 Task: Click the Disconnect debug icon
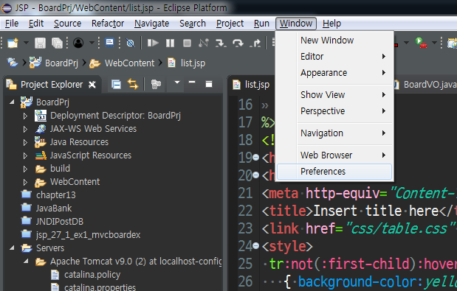tap(204, 43)
